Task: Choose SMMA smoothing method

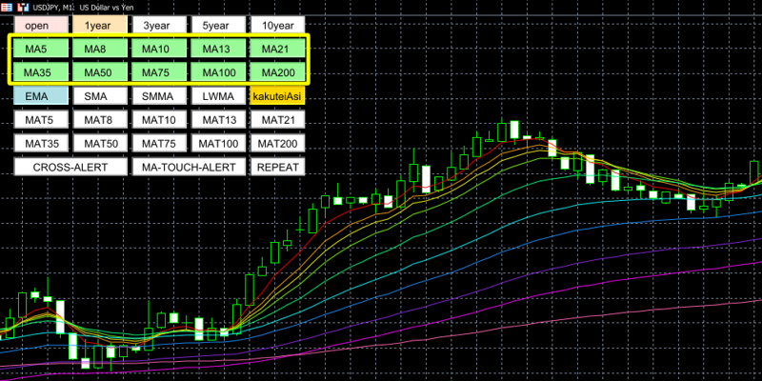Action: click(159, 96)
